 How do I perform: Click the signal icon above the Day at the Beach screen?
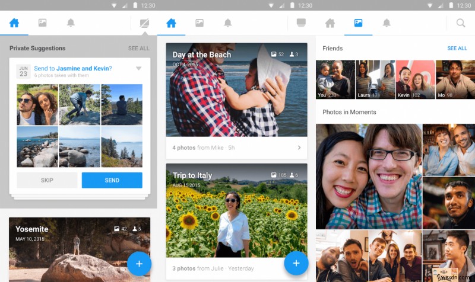pyautogui.click(x=283, y=5)
